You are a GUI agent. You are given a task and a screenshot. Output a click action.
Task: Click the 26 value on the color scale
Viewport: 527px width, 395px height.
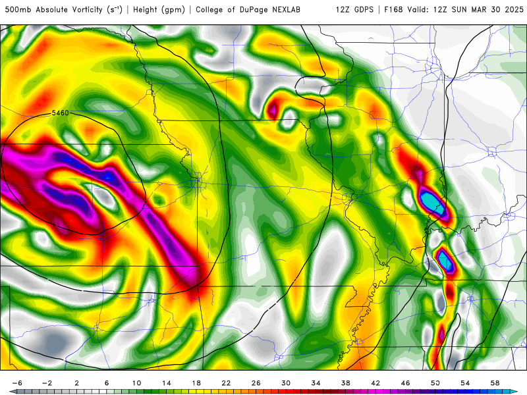(x=256, y=383)
